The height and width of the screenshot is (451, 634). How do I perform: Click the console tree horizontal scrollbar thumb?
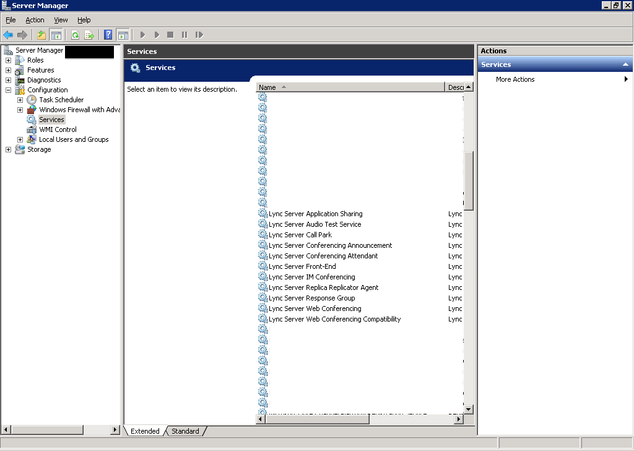click(47, 429)
